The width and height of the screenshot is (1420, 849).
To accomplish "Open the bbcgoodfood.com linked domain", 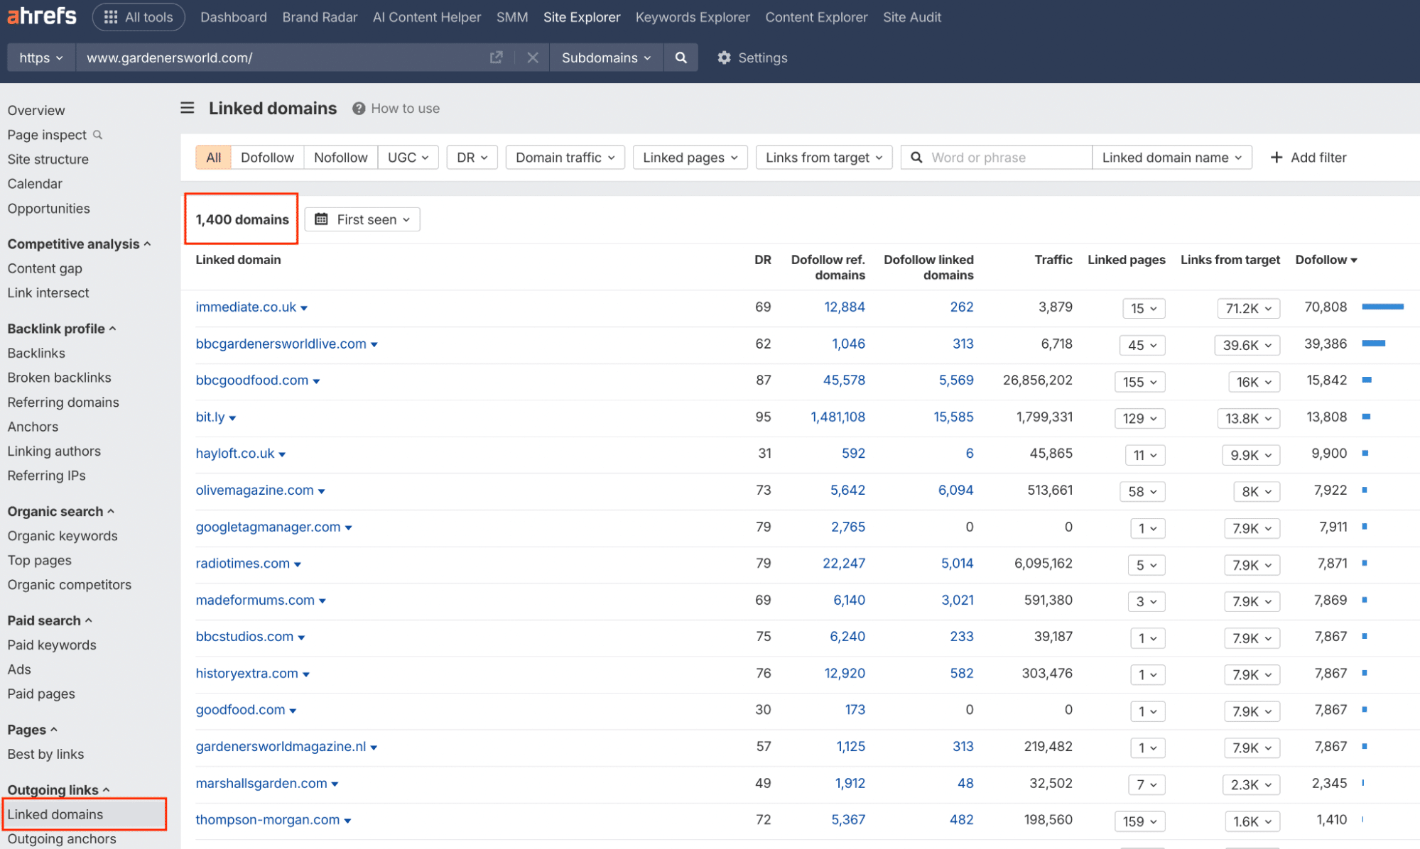I will click(252, 380).
